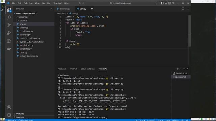The width and height of the screenshot is (216, 121).
Task: Open the Docker view in activity bar
Action: 9,48
